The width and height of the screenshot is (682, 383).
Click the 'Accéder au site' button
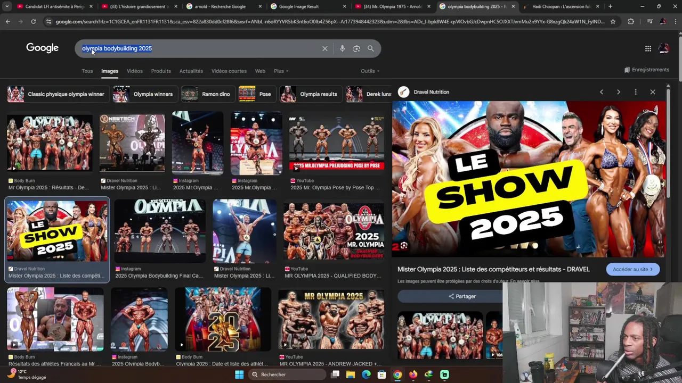point(633,269)
